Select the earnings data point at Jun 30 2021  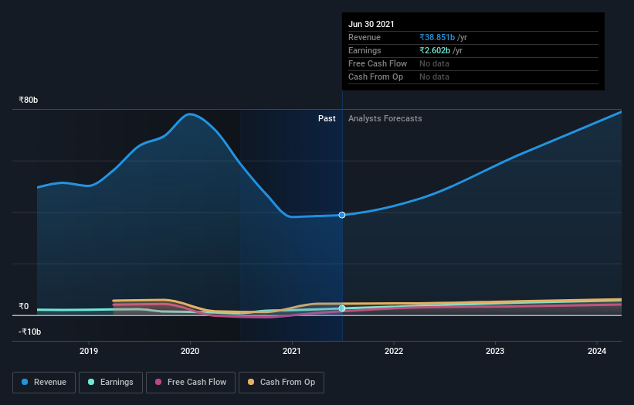342,308
